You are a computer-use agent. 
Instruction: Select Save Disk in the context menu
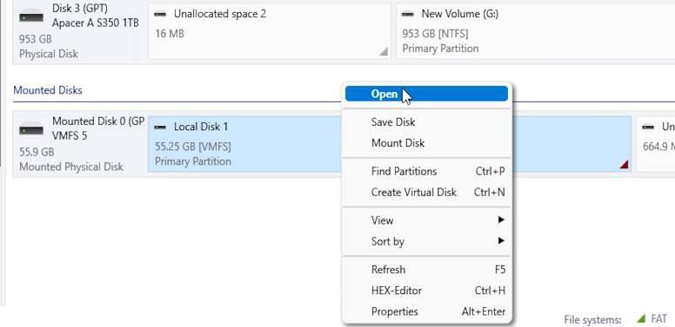[426, 122]
